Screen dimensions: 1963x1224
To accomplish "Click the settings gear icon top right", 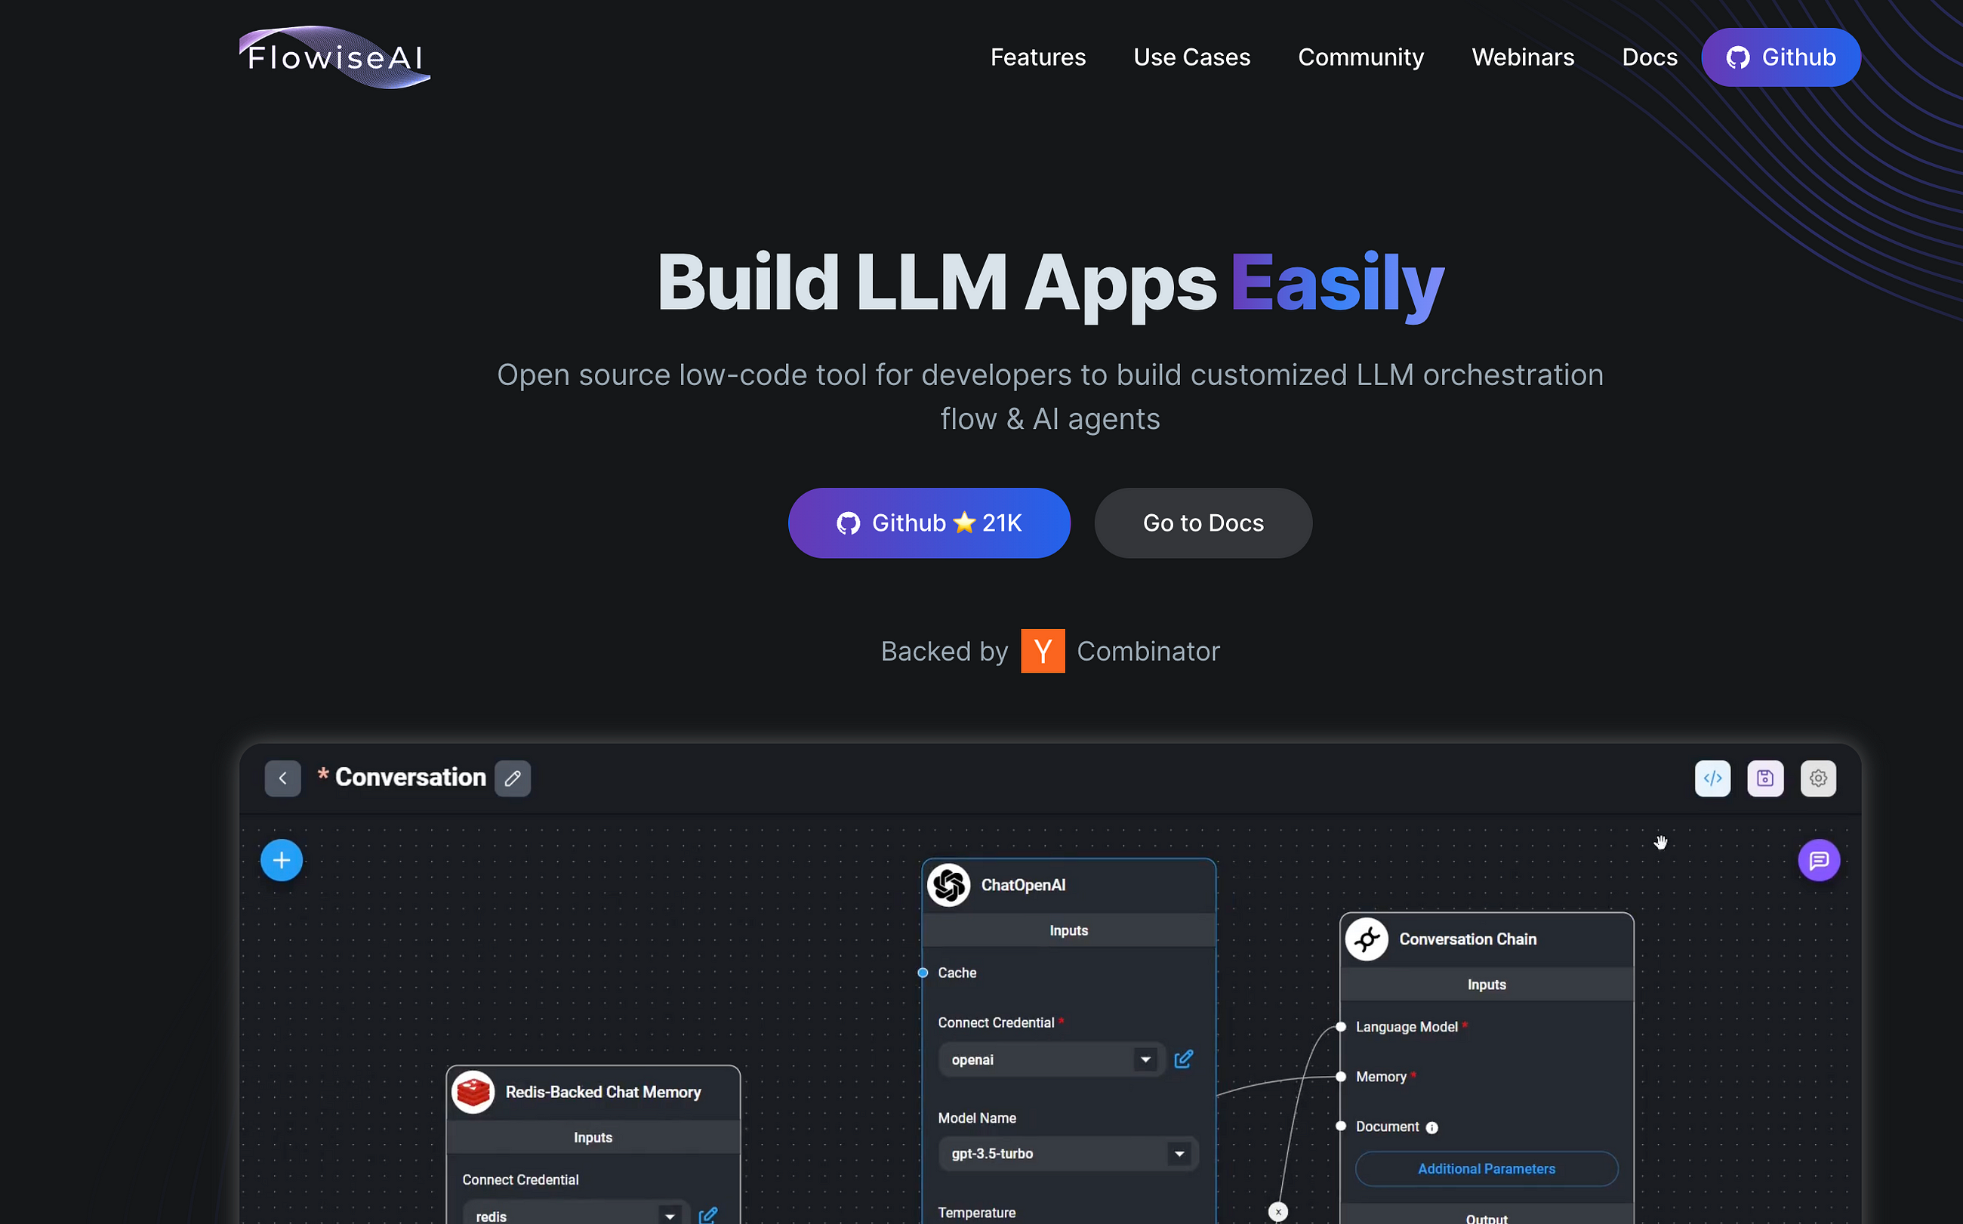I will tap(1818, 777).
